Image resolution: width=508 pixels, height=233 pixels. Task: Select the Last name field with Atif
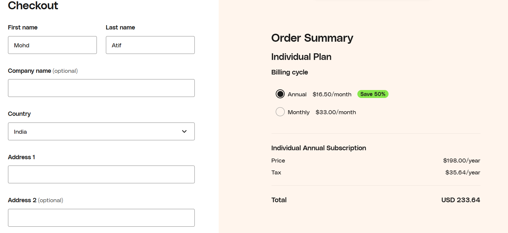(150, 45)
